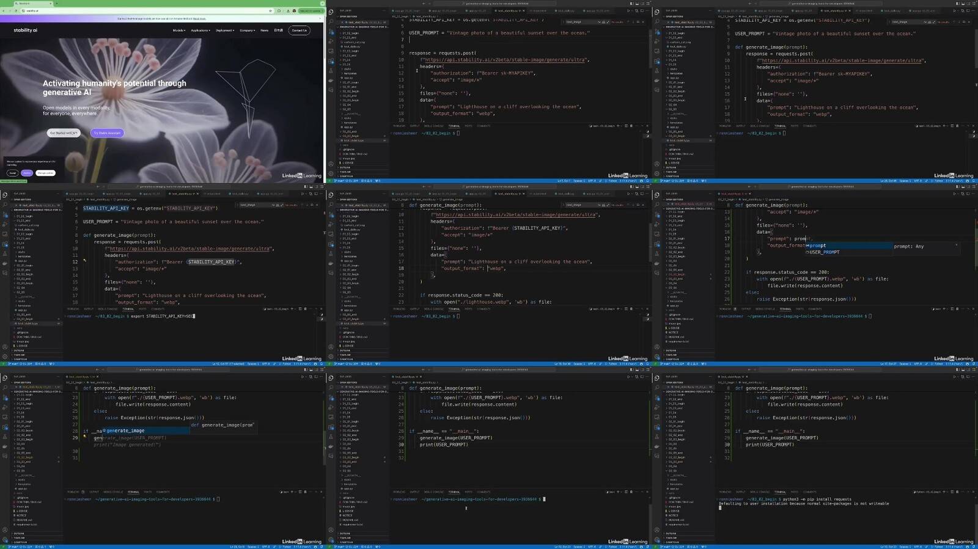Split editor icon in the pip install frame
978x549 pixels.
pyautogui.click(x=967, y=376)
